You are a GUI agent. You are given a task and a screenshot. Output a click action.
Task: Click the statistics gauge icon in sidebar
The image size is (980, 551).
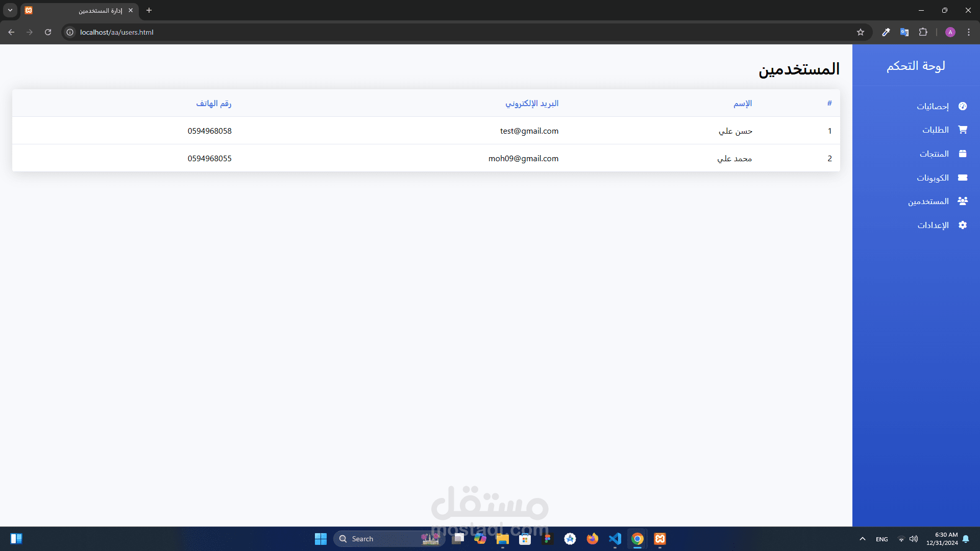click(963, 106)
